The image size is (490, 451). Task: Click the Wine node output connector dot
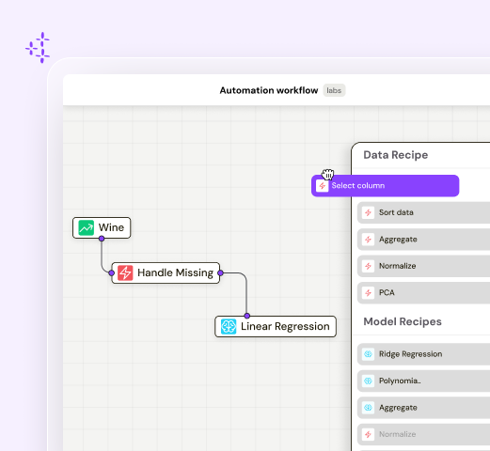(102, 239)
